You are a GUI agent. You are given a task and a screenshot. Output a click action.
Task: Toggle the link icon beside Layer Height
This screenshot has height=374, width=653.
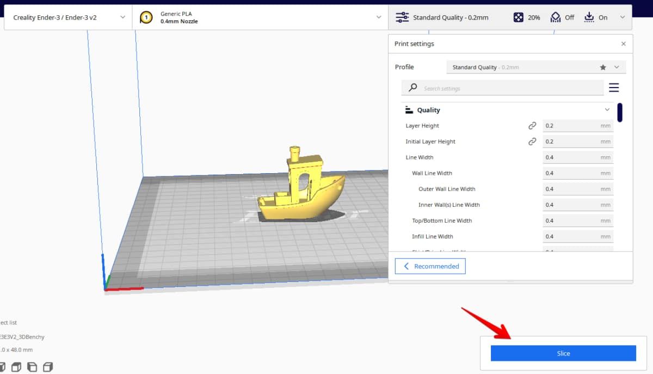click(x=532, y=125)
